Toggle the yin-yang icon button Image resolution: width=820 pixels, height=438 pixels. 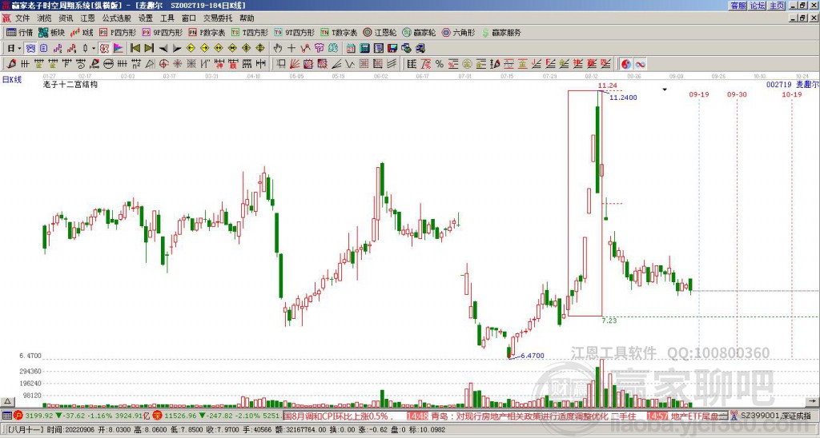pyautogui.click(x=626, y=64)
